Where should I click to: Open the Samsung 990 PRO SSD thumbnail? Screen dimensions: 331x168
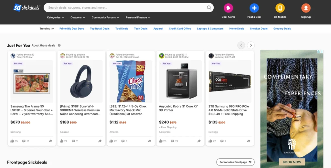click(230, 81)
